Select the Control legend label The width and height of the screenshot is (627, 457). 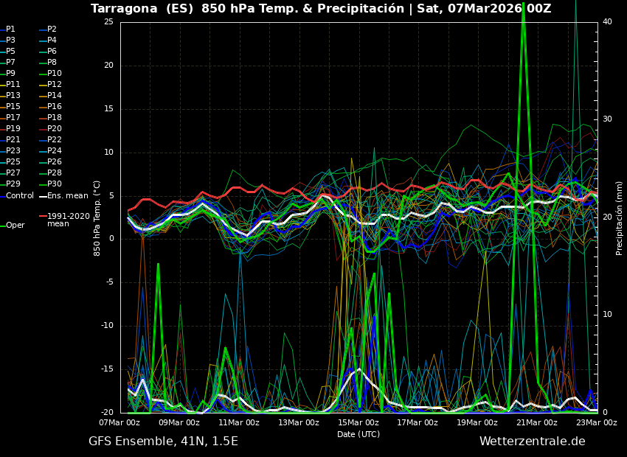[x=20, y=196]
